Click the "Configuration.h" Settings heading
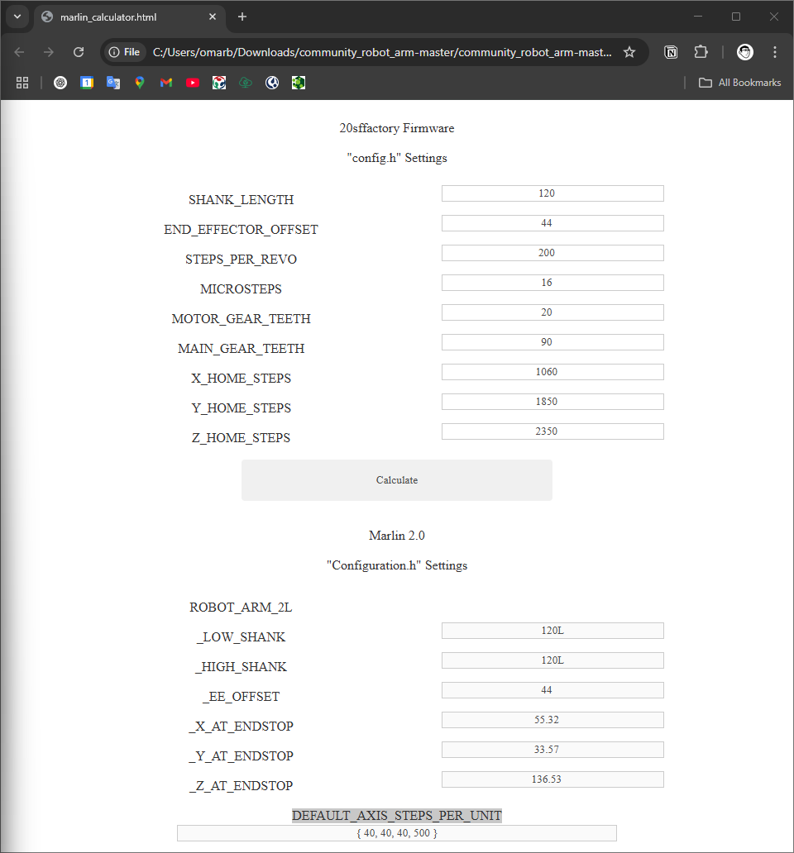This screenshot has width=794, height=853. pos(397,565)
